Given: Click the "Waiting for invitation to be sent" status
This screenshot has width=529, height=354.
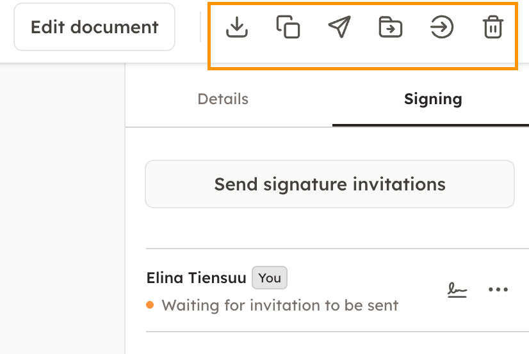Looking at the screenshot, I should (280, 305).
